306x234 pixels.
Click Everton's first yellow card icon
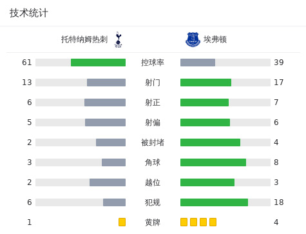point(184,222)
